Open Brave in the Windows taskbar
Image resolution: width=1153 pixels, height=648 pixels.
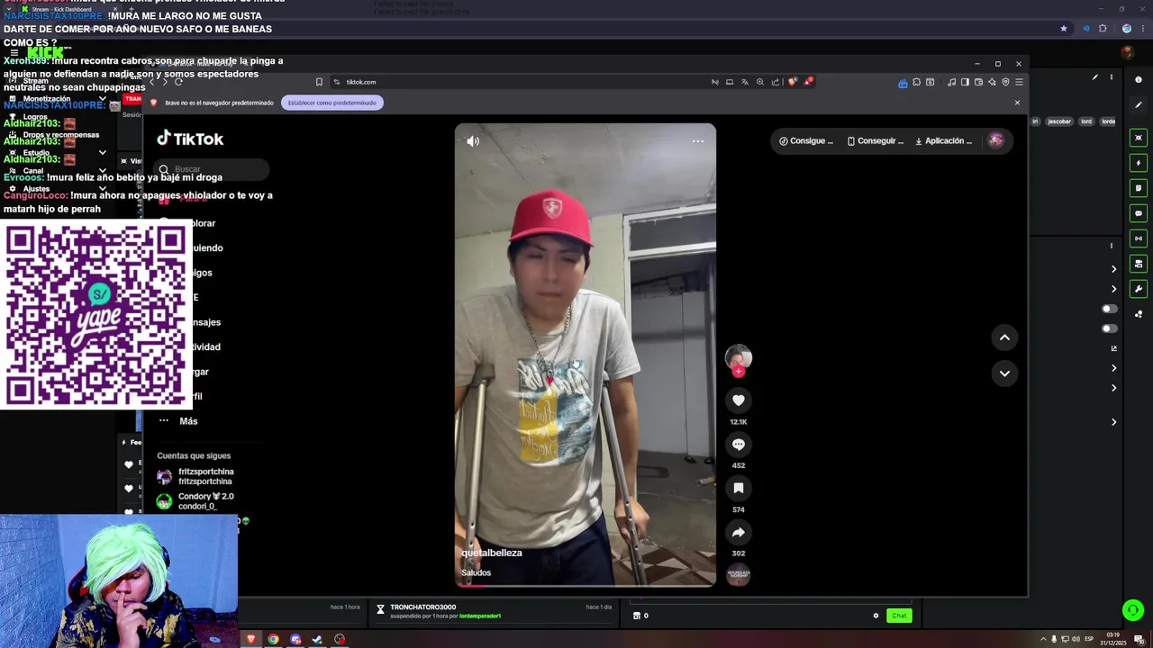point(250,639)
